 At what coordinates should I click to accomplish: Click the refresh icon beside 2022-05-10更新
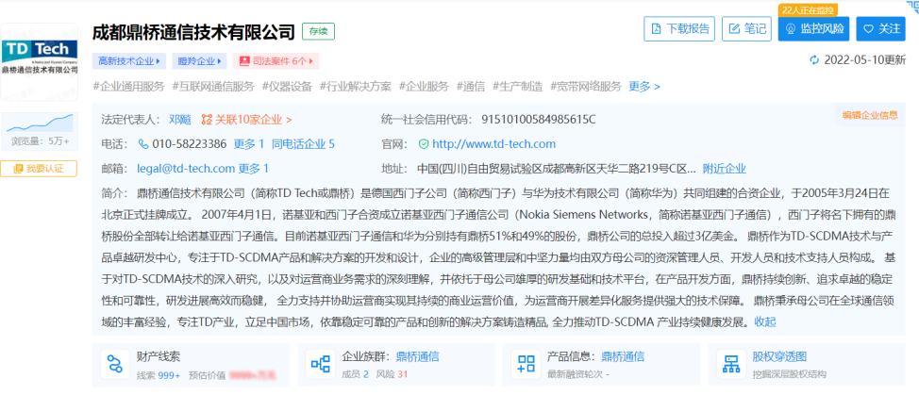[x=813, y=59]
